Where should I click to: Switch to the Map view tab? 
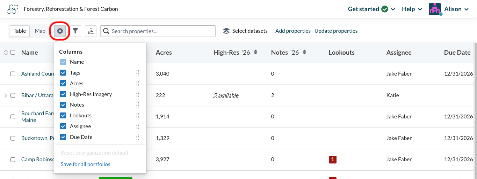pyautogui.click(x=40, y=31)
